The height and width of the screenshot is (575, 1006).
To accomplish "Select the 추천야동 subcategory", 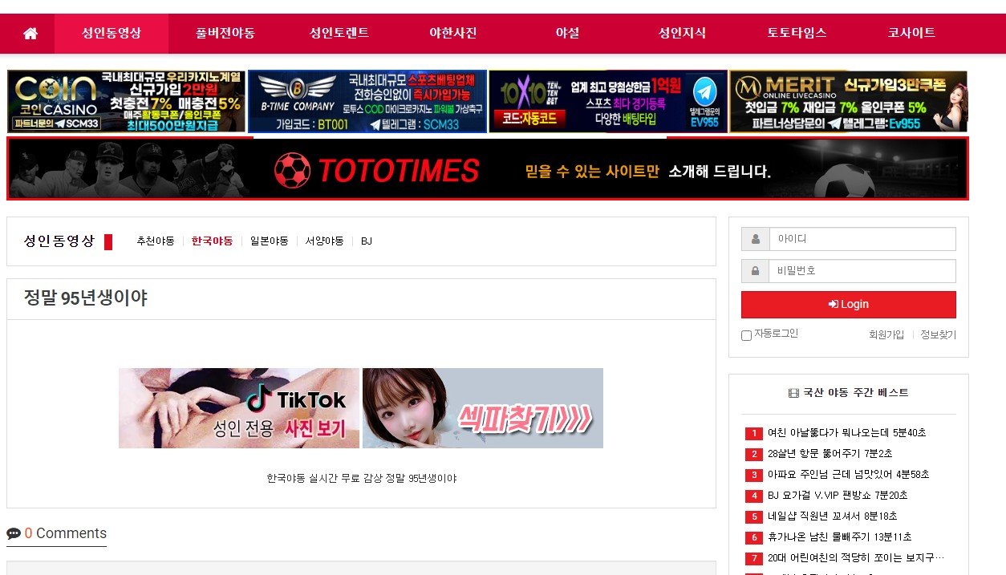I will 156,241.
